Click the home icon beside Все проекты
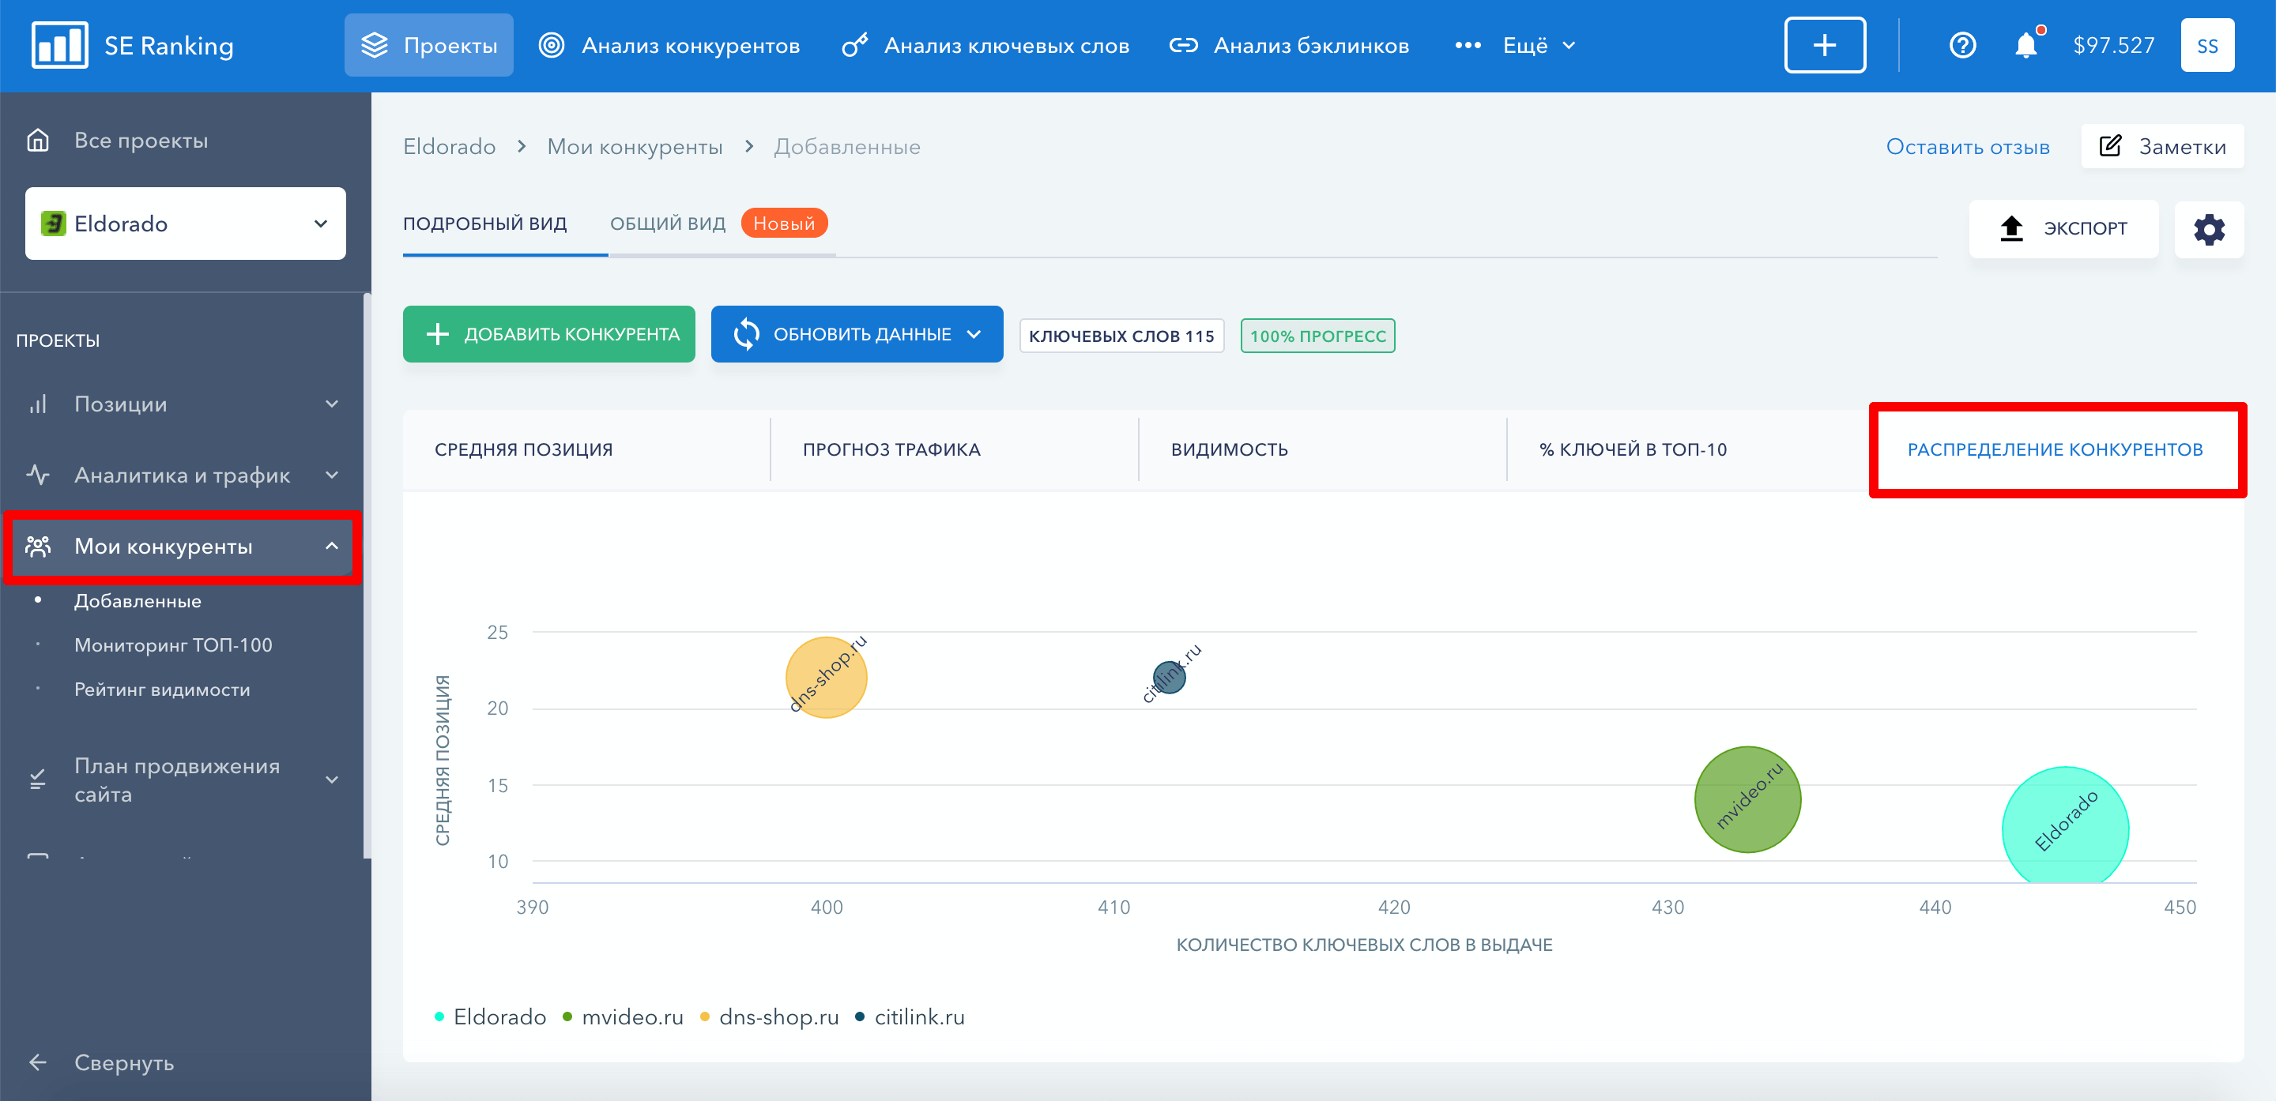The width and height of the screenshot is (2276, 1101). [38, 141]
